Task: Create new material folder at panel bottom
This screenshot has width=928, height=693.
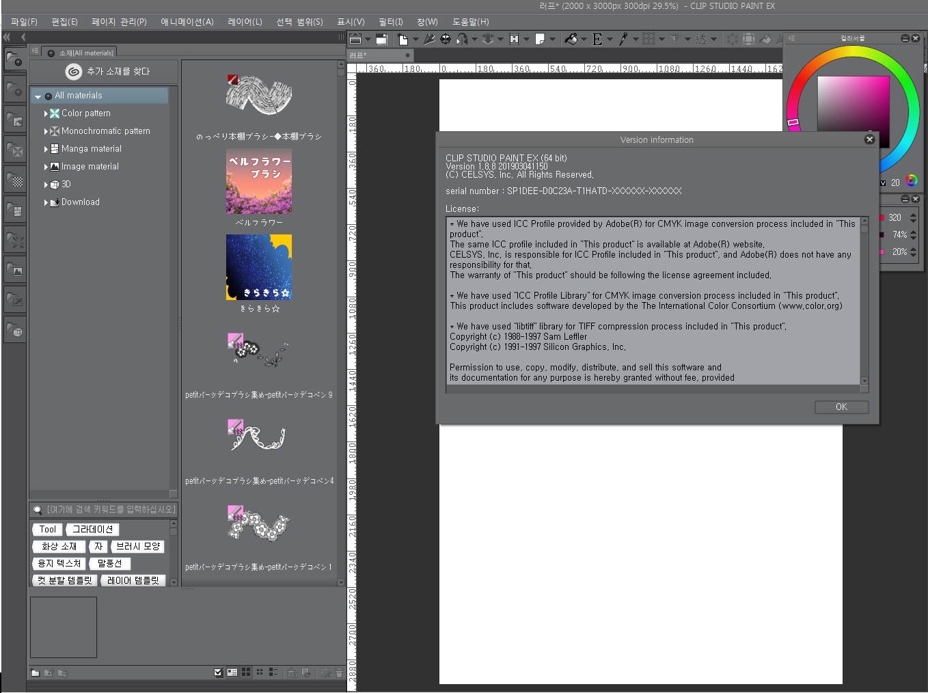Action: click(36, 672)
